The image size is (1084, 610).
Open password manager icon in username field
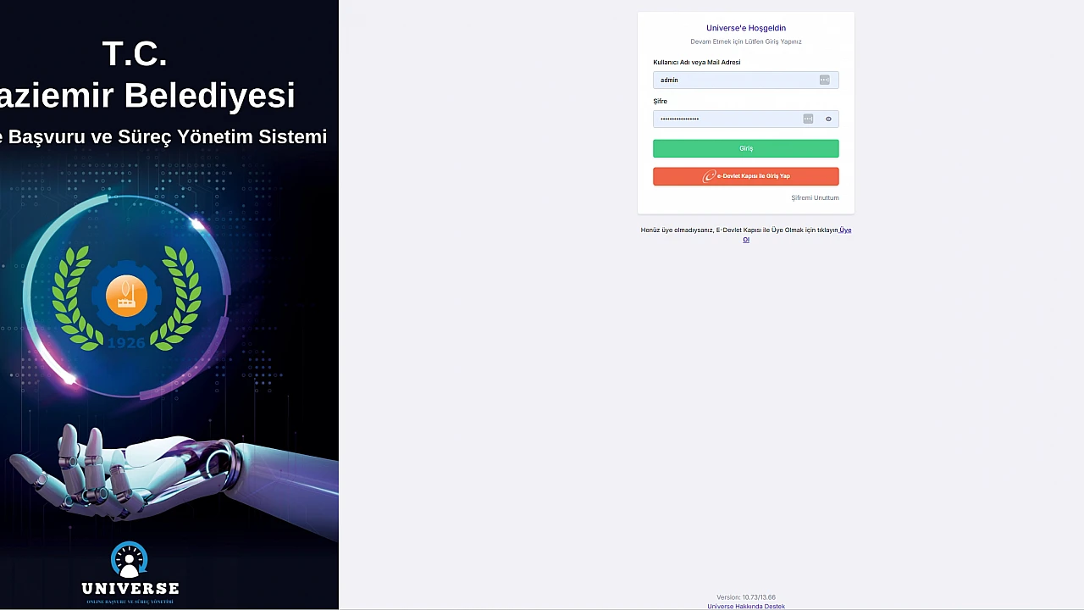tap(824, 80)
